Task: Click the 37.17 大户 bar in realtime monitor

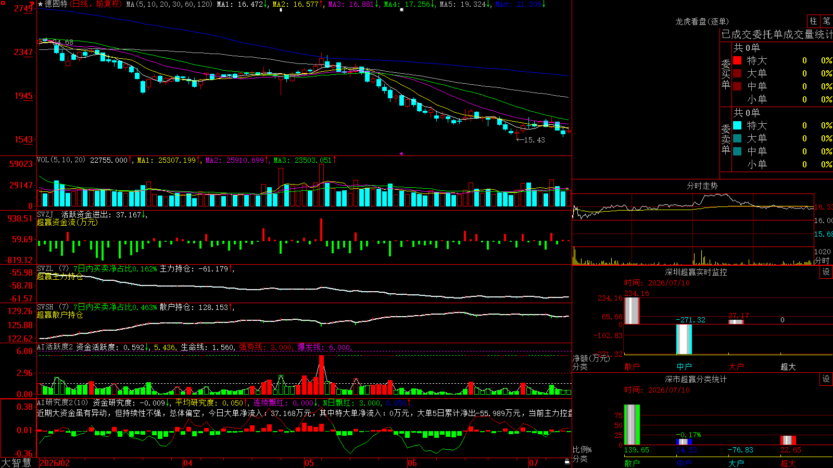Action: pos(736,322)
